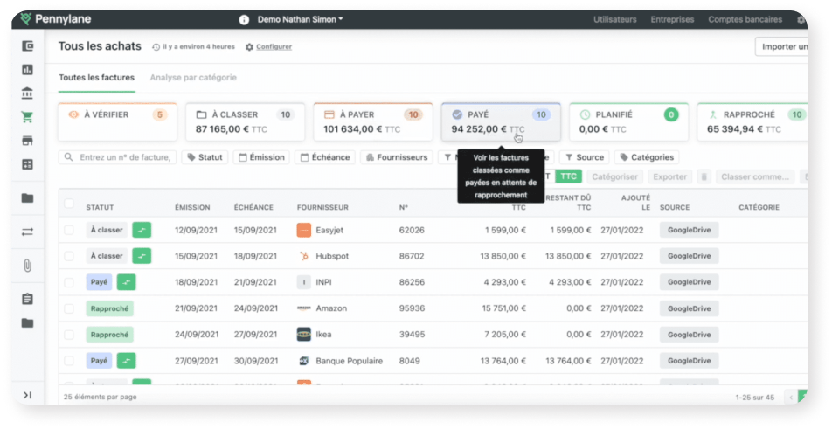The height and width of the screenshot is (429, 832).
Task: Click the paperclip attachments sidebar icon
Action: 27,266
